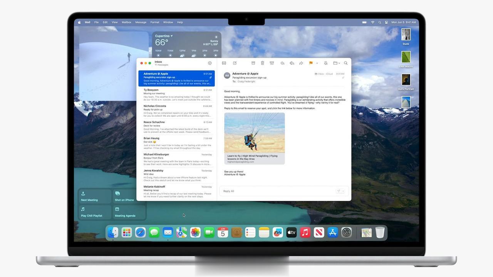This screenshot has height=277, width=493.
Task: Delete message with the trash icon
Action: pyautogui.click(x=262, y=63)
